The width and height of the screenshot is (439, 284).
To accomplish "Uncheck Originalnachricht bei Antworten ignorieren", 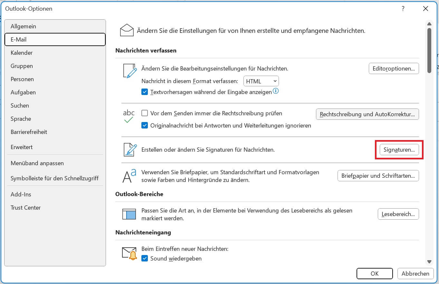I will 145,126.
